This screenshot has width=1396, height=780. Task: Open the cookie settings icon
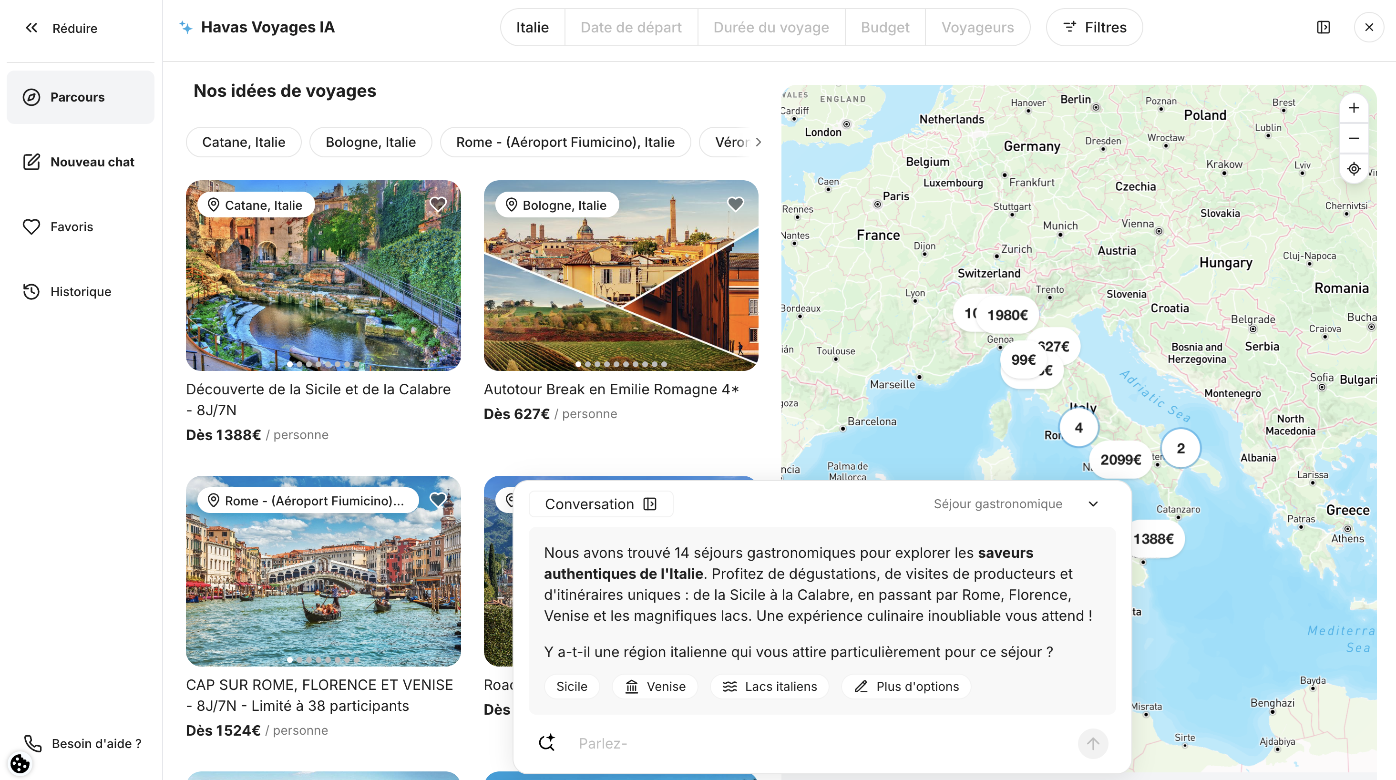20,763
